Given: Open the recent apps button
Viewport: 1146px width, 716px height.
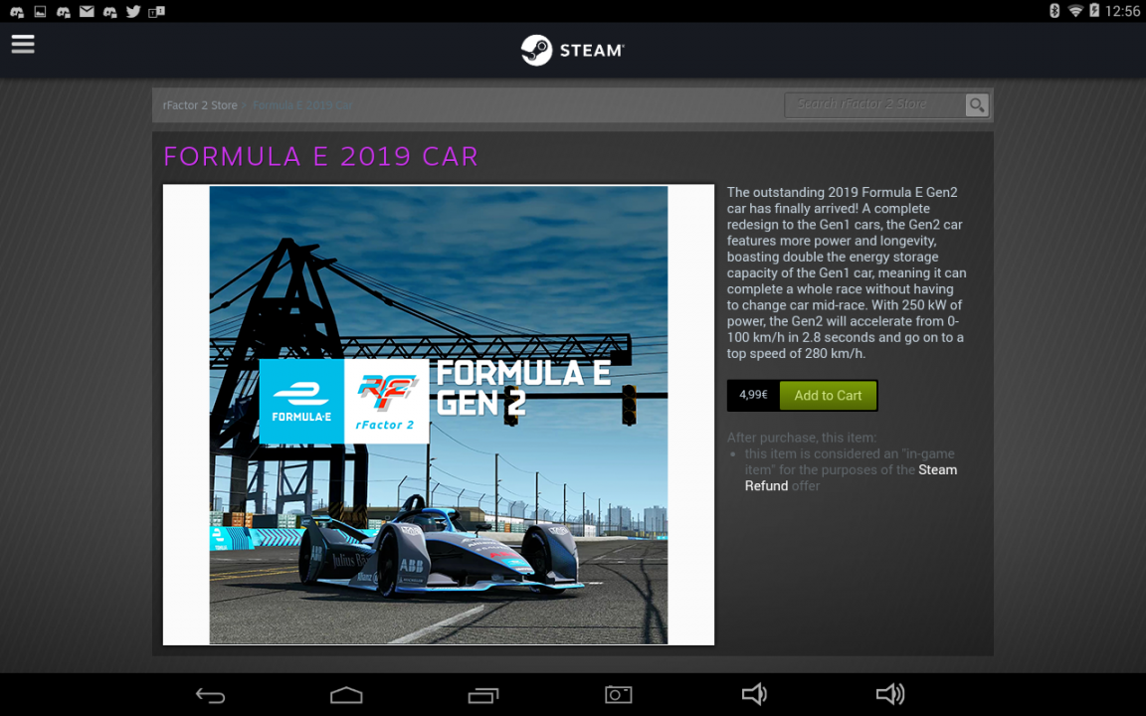Looking at the screenshot, I should pyautogui.click(x=483, y=695).
